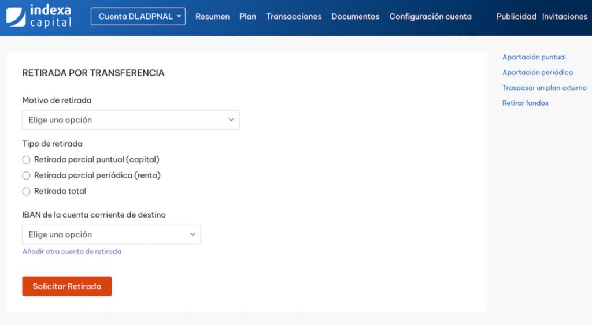Open the Plan menu item
Screen dimensions: 592x325
pos(247,17)
